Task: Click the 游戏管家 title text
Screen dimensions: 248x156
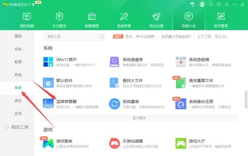Action: pyautogui.click(x=64, y=141)
